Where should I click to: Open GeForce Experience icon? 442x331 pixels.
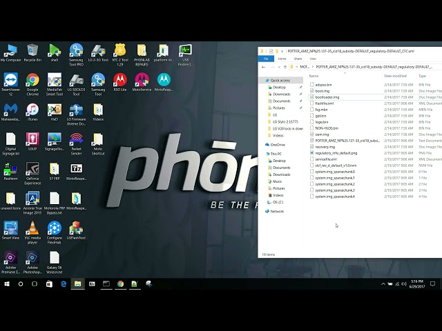coord(32,173)
